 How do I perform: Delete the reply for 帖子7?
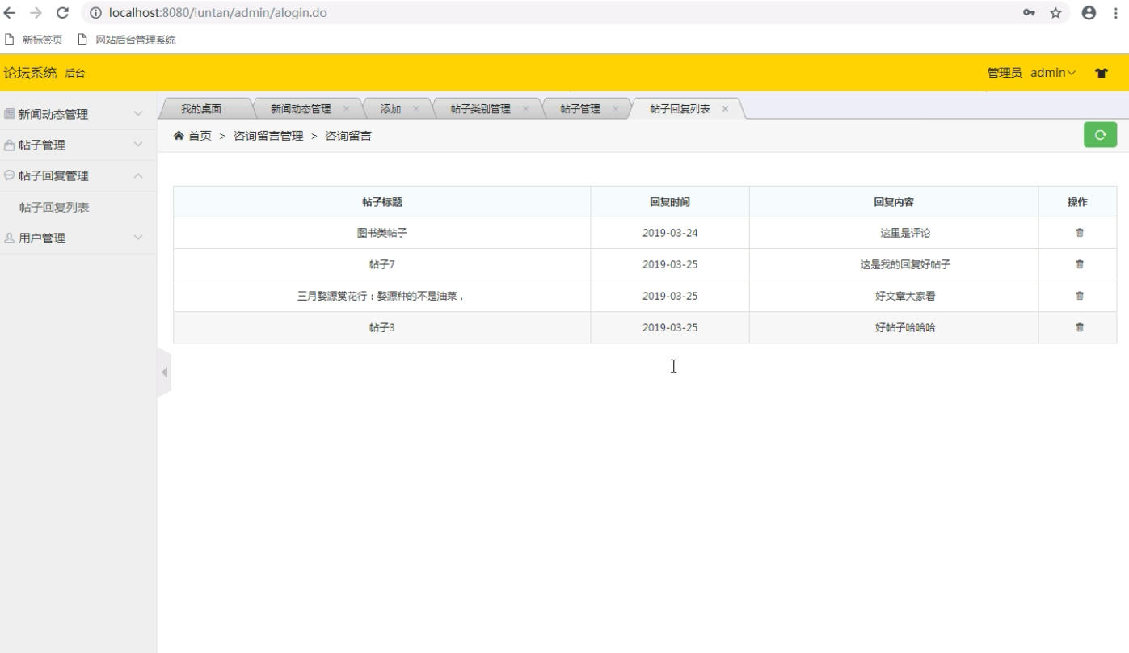coord(1079,264)
